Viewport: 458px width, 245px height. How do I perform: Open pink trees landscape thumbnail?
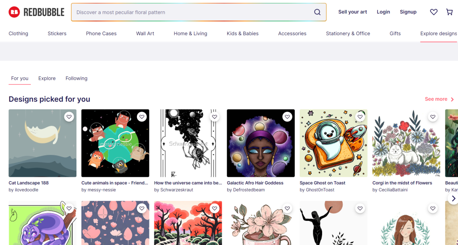188,223
